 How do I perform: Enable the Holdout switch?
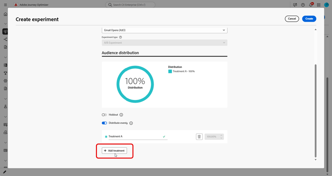click(104, 115)
